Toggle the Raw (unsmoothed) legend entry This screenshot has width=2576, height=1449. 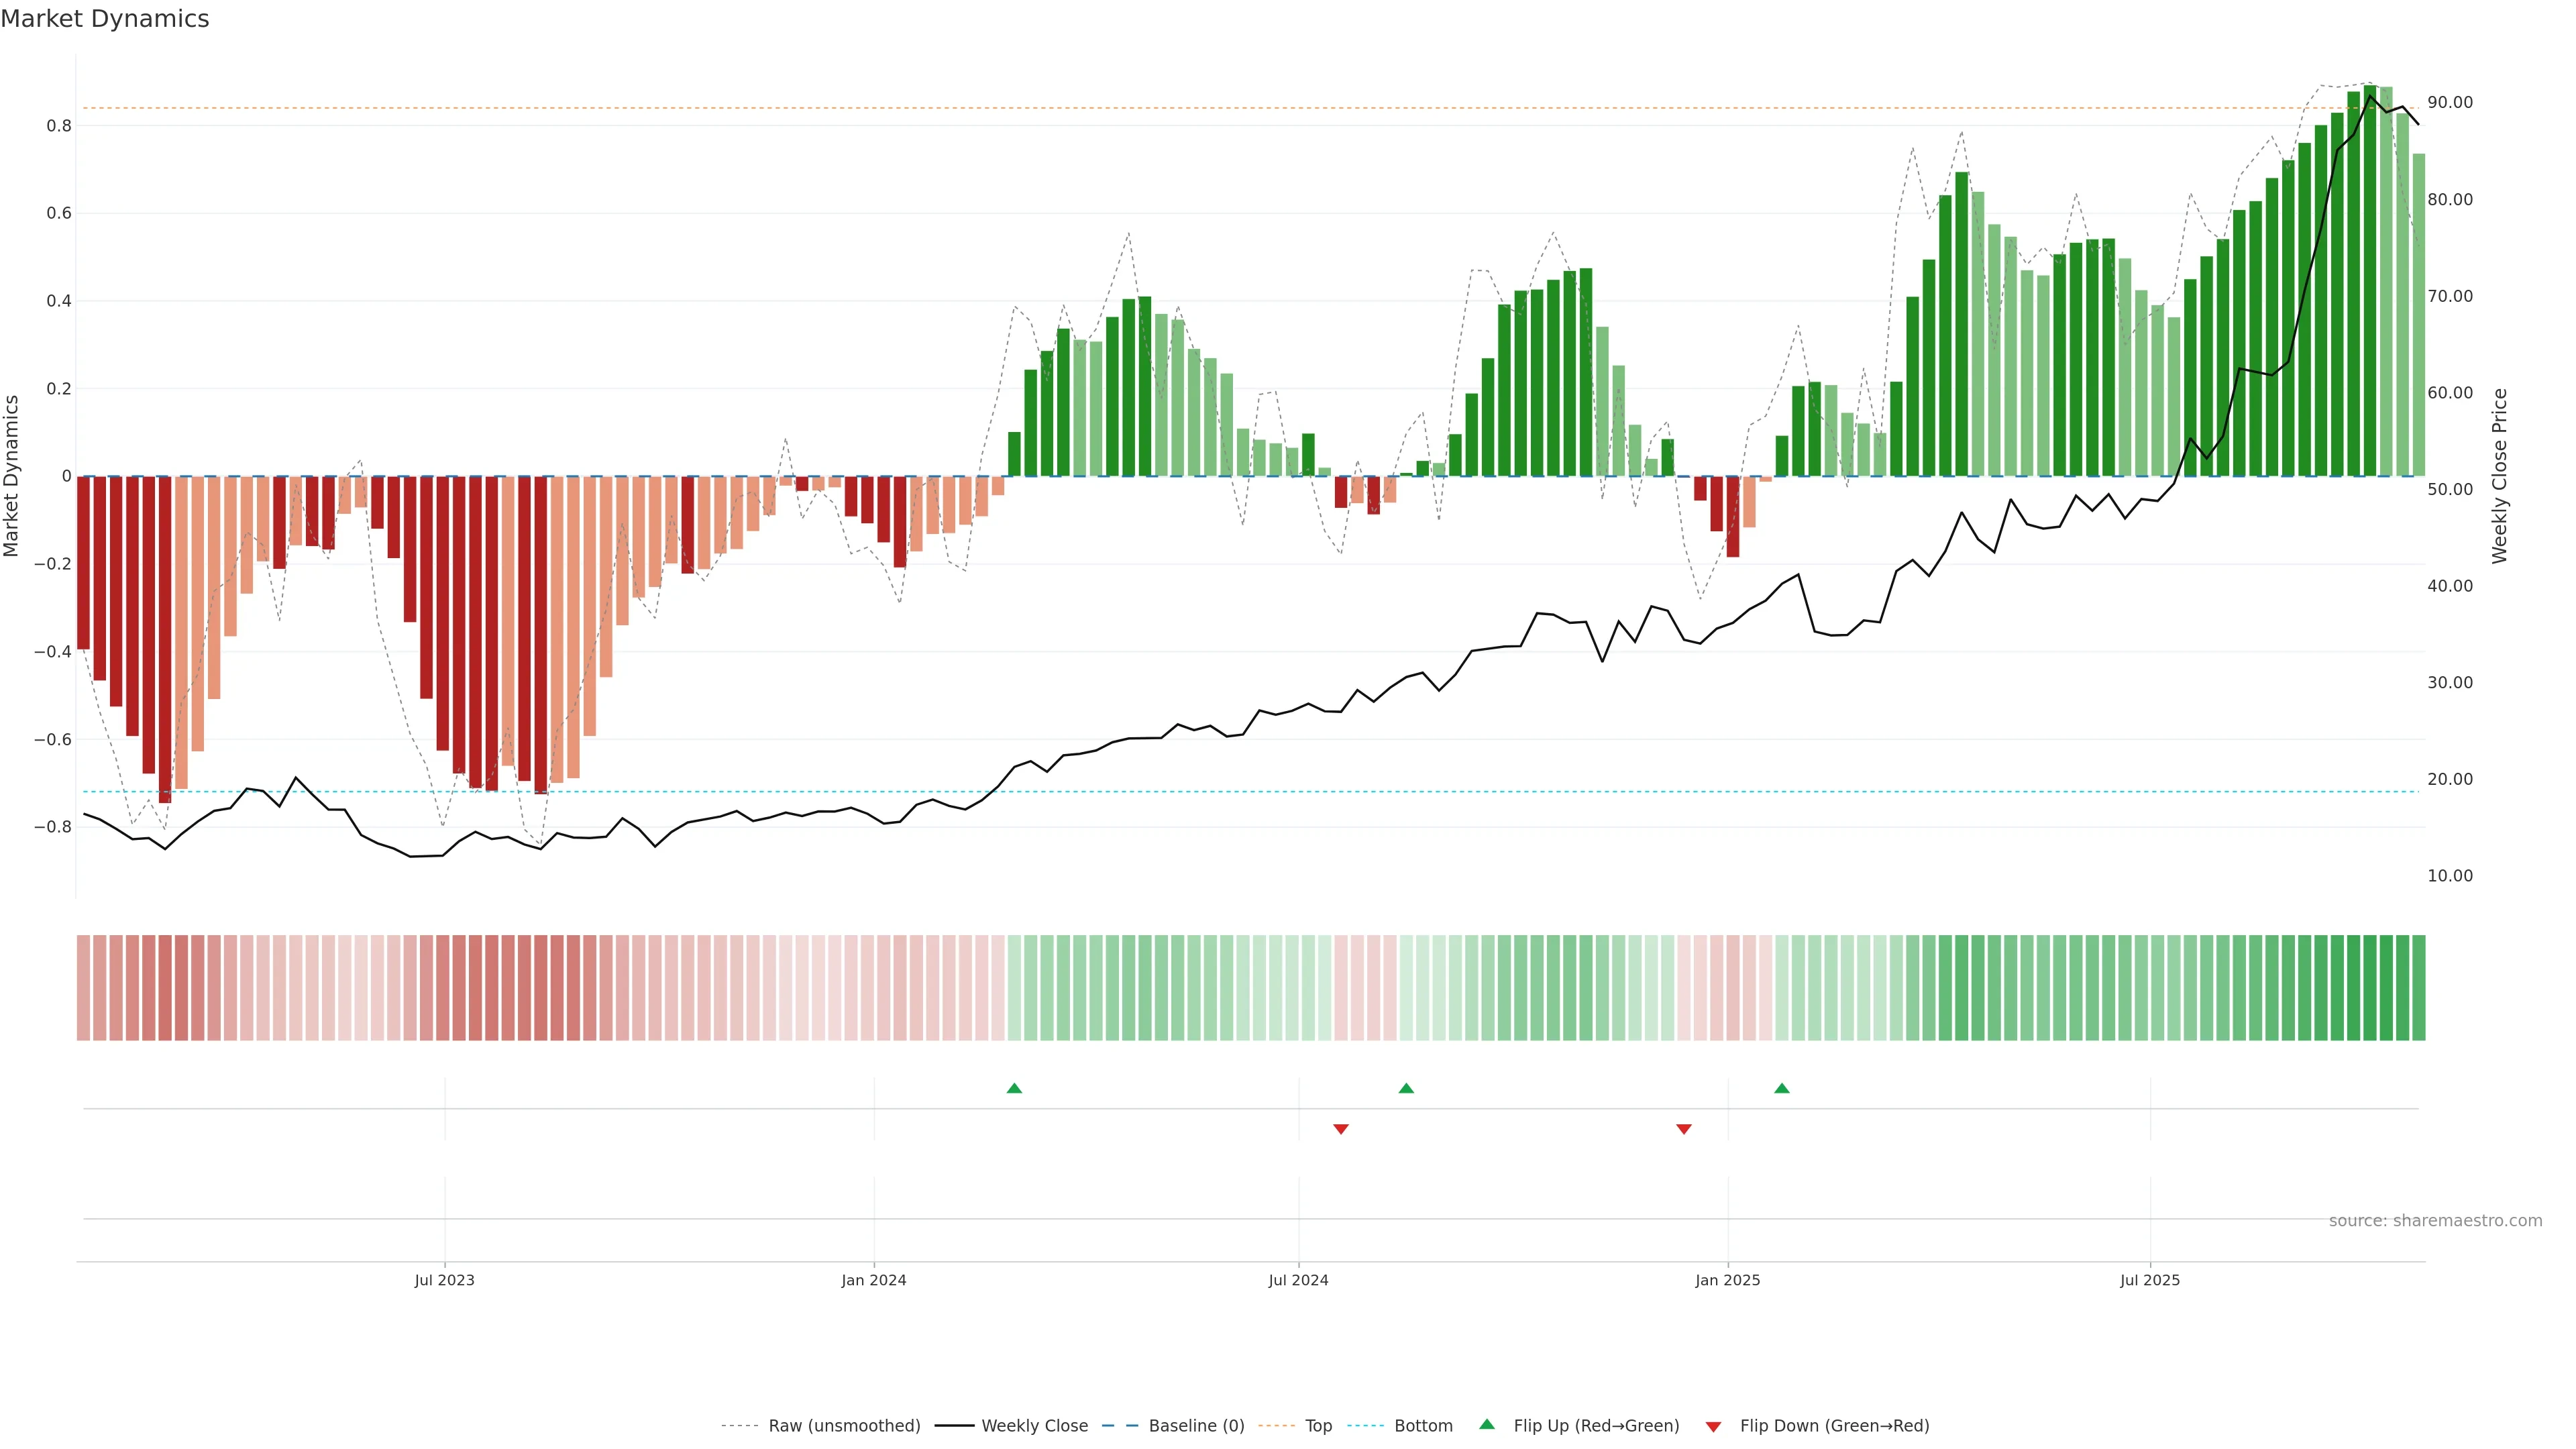click(x=843, y=1426)
